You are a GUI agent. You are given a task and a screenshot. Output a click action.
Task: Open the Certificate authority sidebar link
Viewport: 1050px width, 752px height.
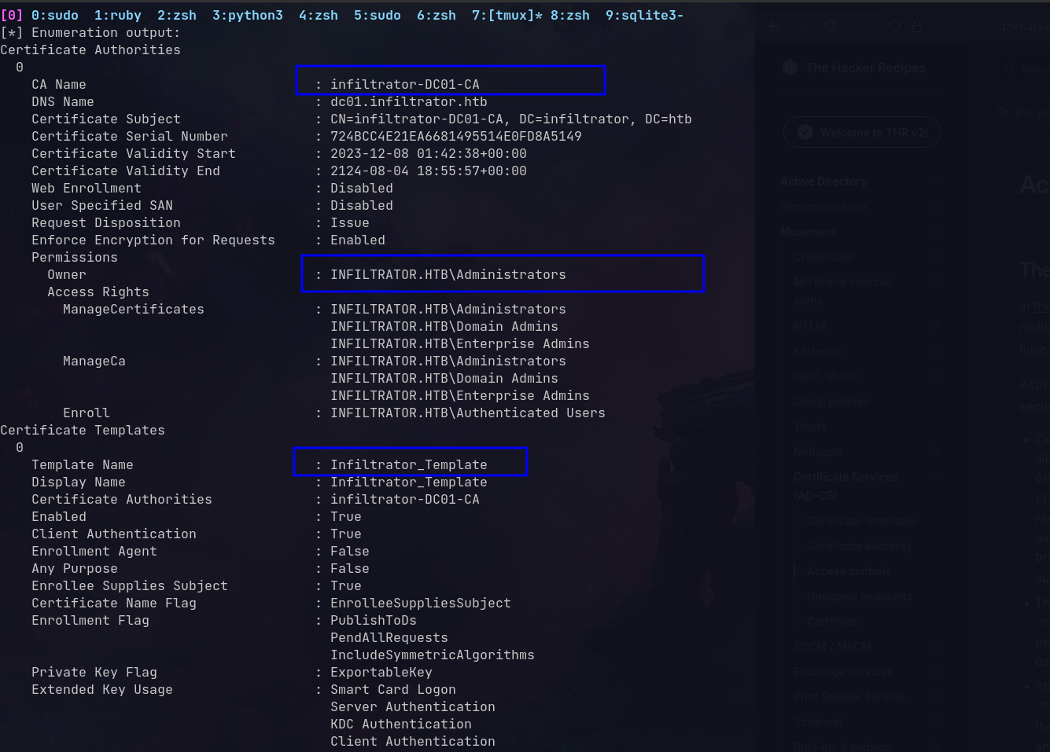pos(859,546)
